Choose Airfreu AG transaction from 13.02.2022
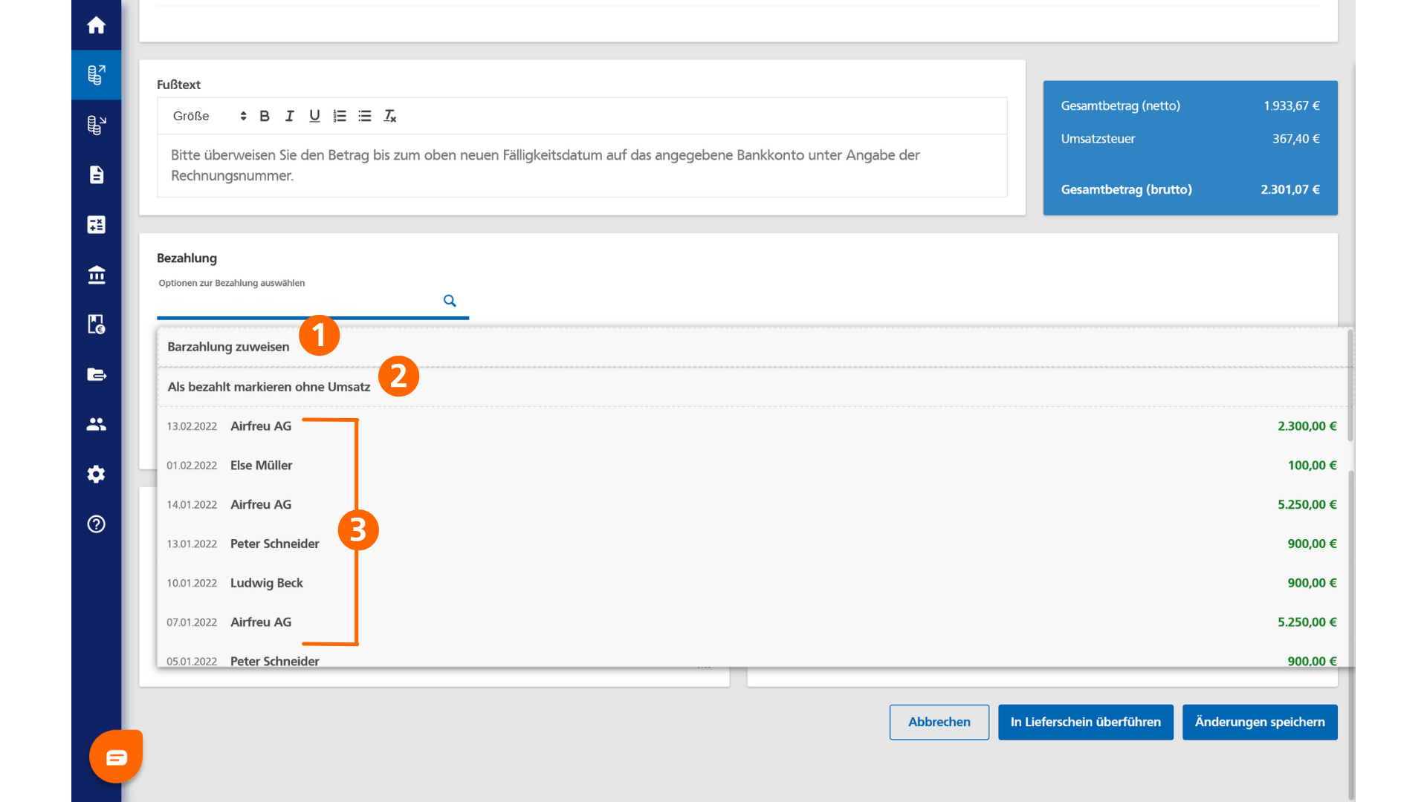Screen dimensions: 1427x802 coord(752,426)
